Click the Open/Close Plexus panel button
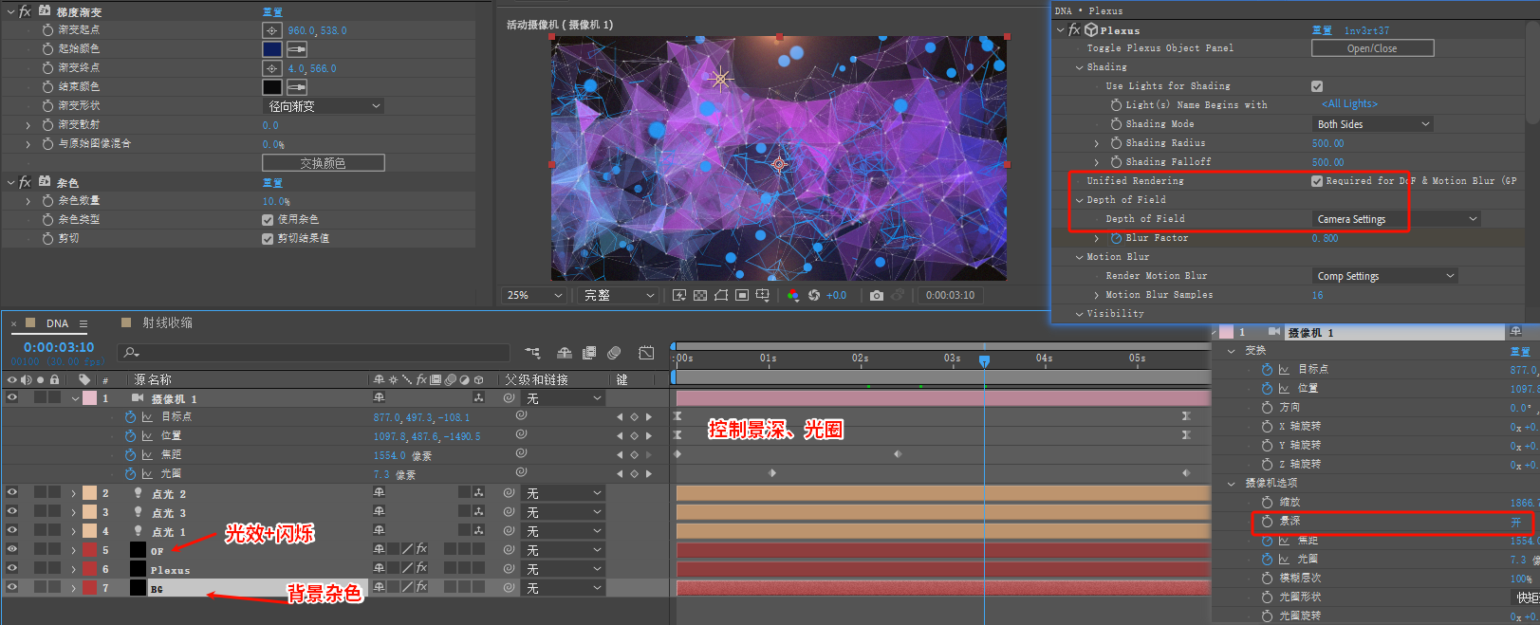 (x=1372, y=48)
